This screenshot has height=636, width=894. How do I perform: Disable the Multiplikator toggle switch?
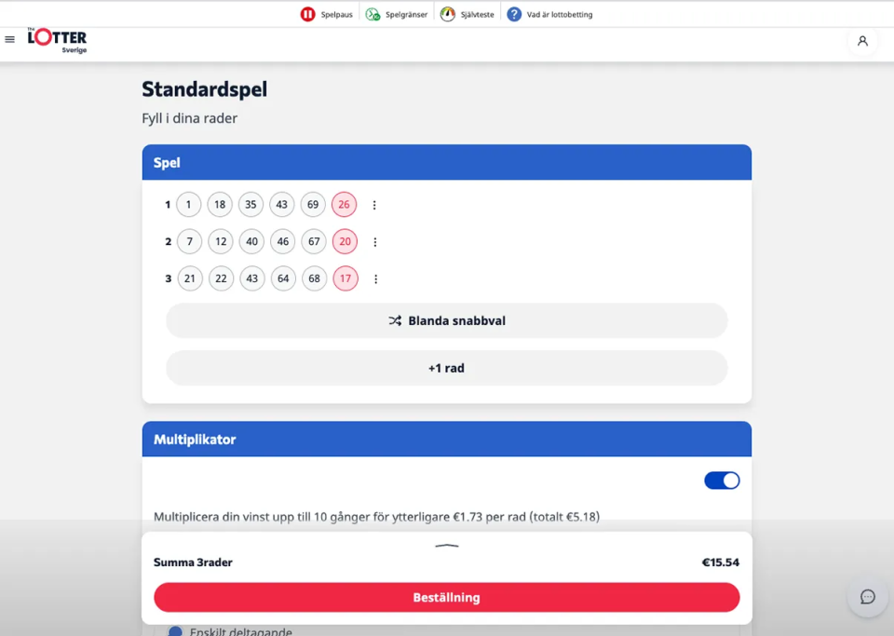(x=722, y=480)
